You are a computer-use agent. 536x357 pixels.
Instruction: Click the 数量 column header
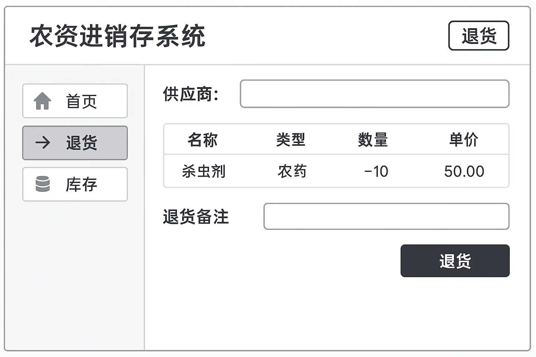[x=373, y=140]
